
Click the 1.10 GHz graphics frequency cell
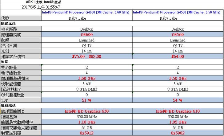[x=87, y=122]
